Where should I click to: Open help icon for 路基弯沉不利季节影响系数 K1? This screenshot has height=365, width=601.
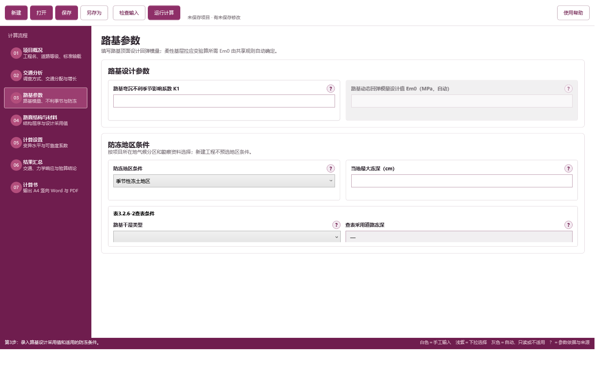pos(331,88)
